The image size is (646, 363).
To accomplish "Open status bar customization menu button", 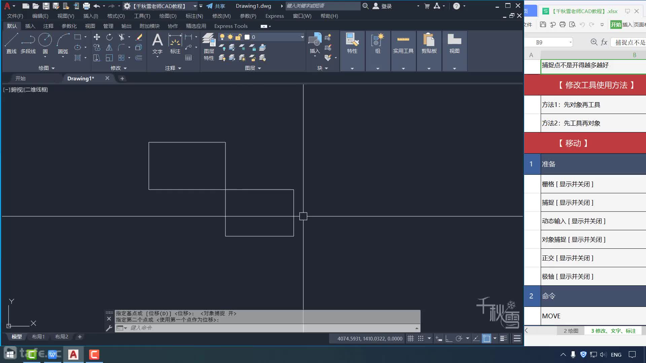I will pos(517,338).
